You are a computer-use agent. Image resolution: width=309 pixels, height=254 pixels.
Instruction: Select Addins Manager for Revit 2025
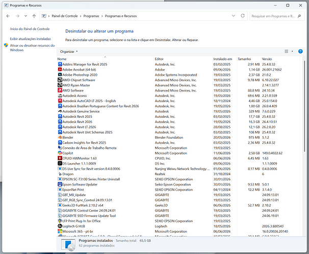179,65
